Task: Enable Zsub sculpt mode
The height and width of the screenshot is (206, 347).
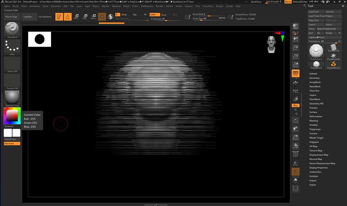Action: [164, 15]
